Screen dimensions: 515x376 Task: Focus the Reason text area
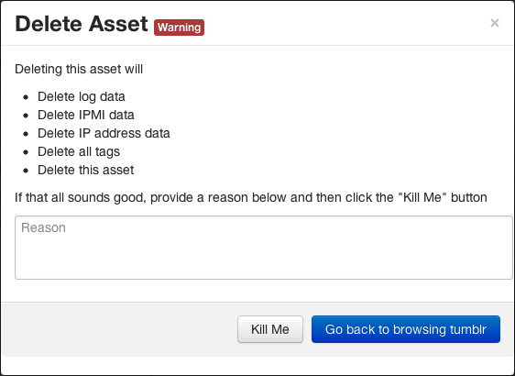(x=263, y=248)
